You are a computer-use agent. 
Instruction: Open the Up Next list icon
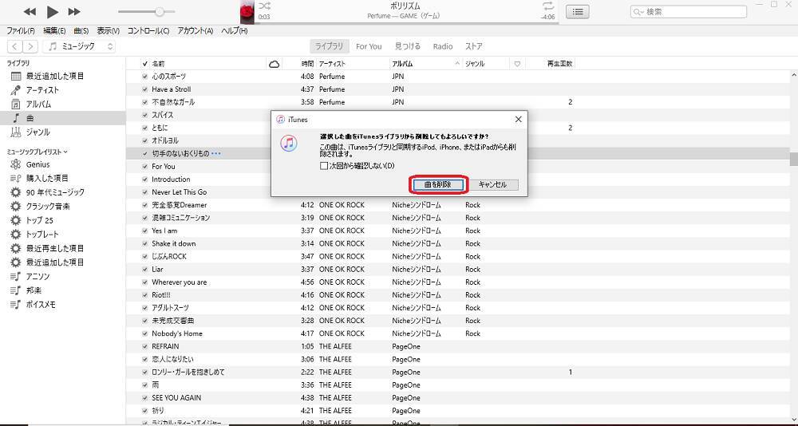(578, 12)
